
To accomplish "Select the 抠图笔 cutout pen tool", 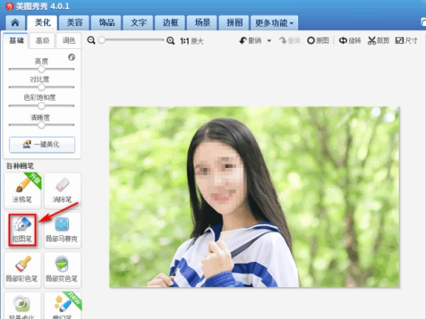I will click(23, 228).
